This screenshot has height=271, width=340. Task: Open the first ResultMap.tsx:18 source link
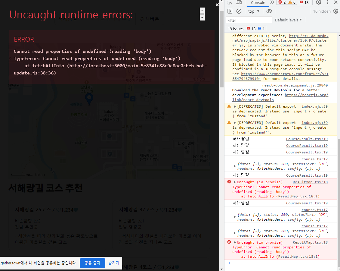click(310, 182)
